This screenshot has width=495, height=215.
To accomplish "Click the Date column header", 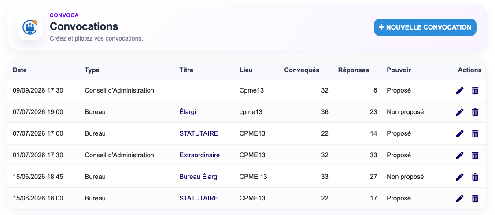I will [x=19, y=70].
